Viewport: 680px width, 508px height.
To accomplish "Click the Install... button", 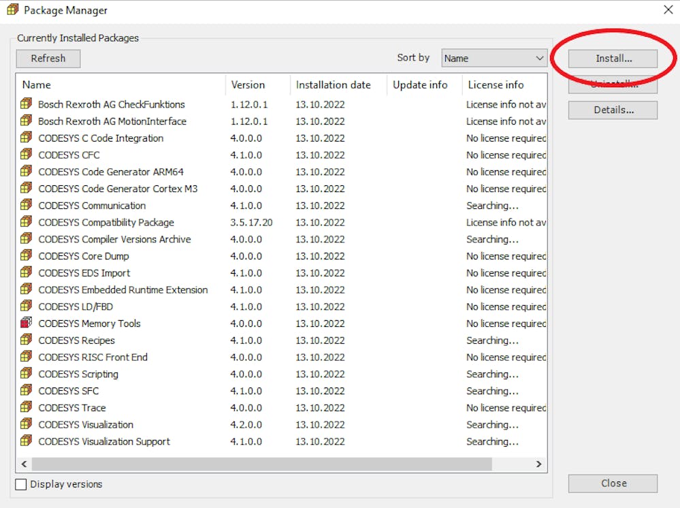I will click(x=613, y=59).
